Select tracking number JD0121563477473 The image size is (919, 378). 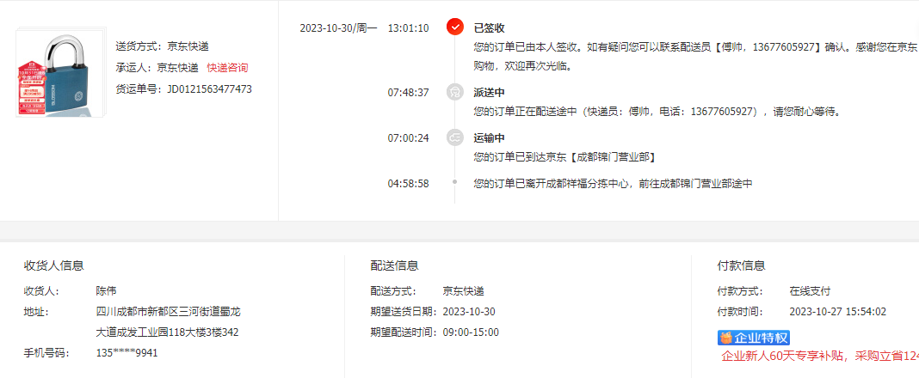[x=210, y=89]
